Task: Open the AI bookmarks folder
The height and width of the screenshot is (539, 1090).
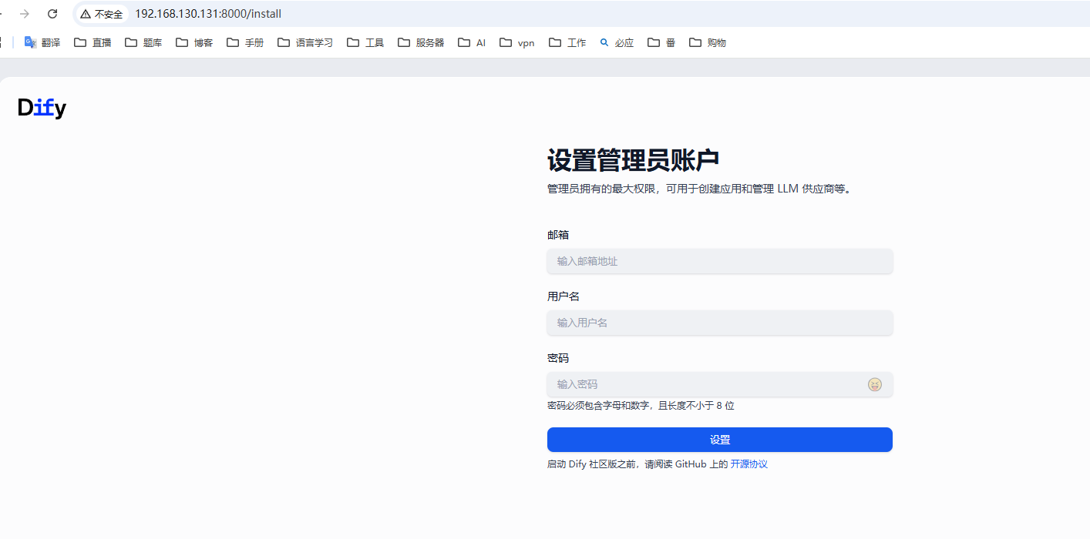Action: point(471,42)
